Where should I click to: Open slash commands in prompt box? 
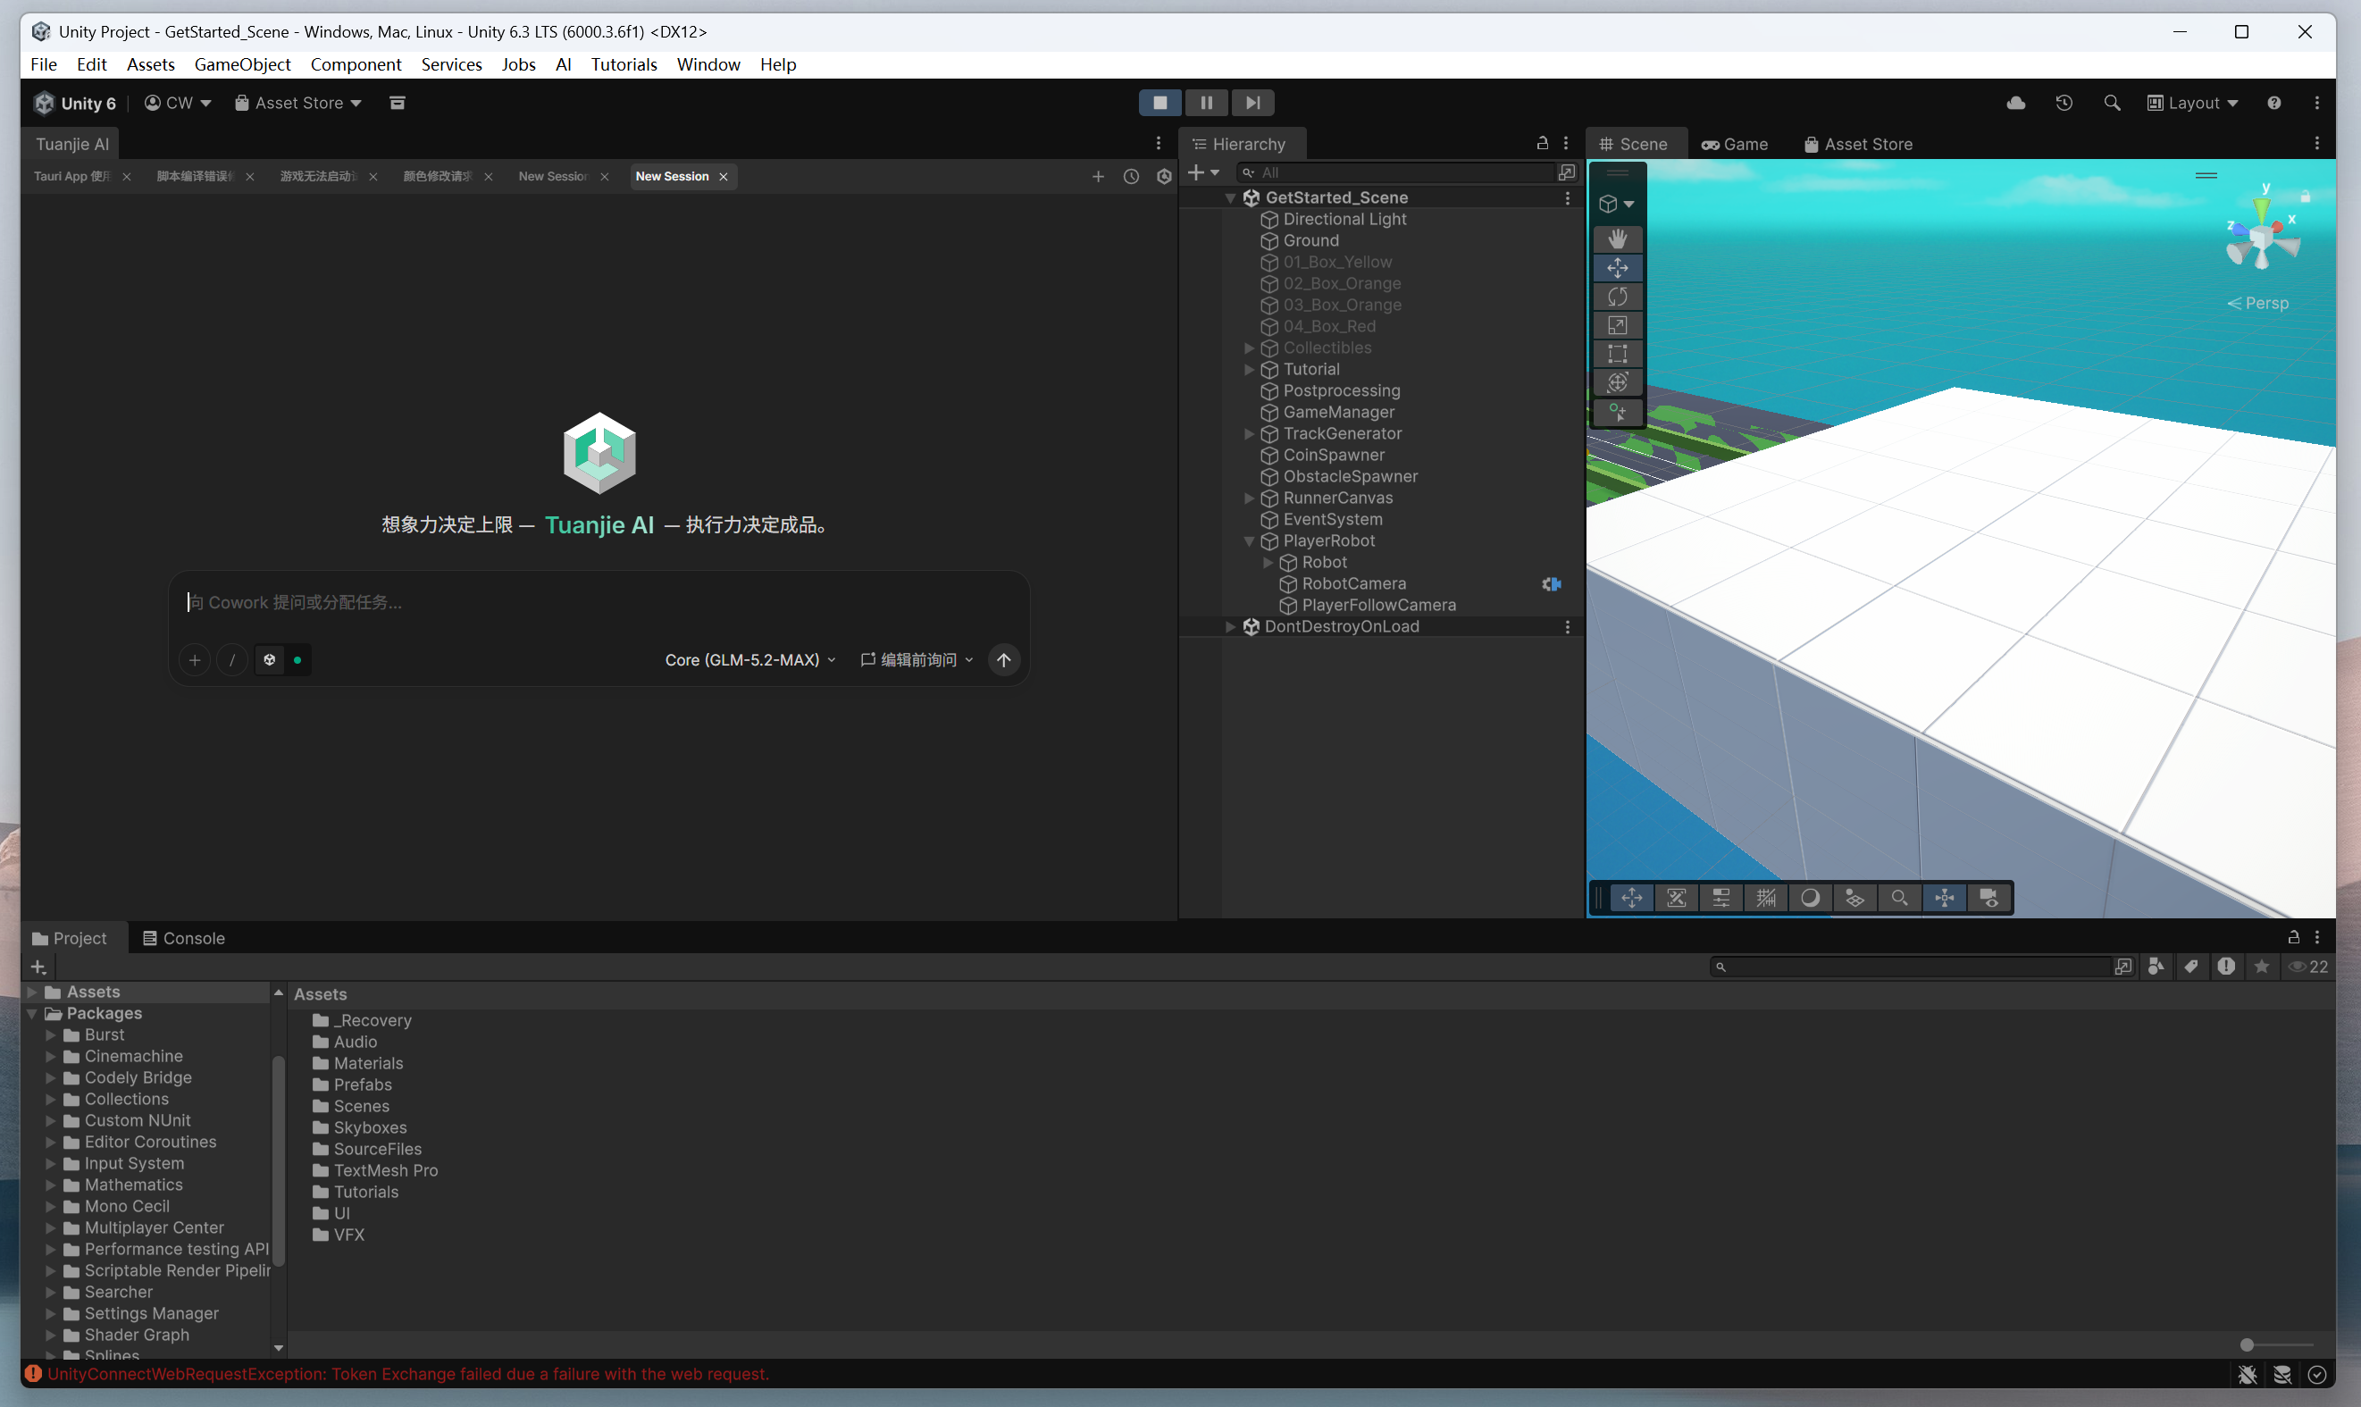[232, 660]
